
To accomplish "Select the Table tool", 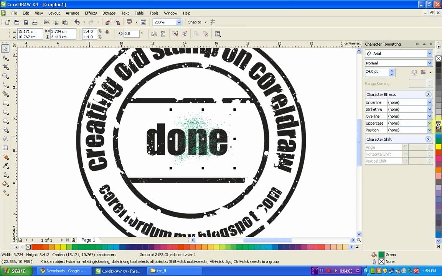I will (5, 148).
